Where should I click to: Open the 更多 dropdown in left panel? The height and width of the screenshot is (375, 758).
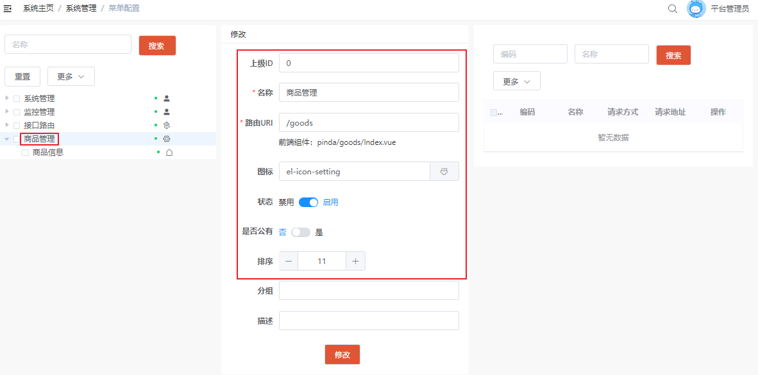pyautogui.click(x=71, y=76)
